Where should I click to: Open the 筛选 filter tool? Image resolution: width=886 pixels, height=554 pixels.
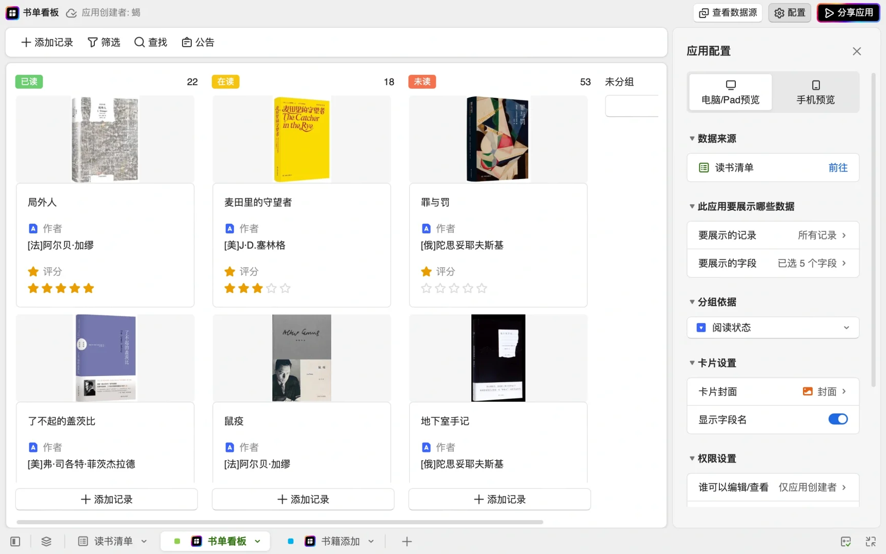coord(104,42)
